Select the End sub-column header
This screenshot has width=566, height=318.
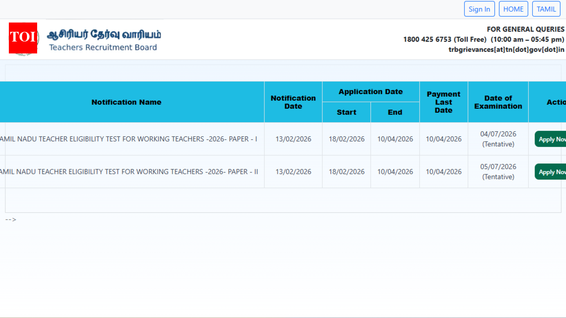click(x=395, y=112)
